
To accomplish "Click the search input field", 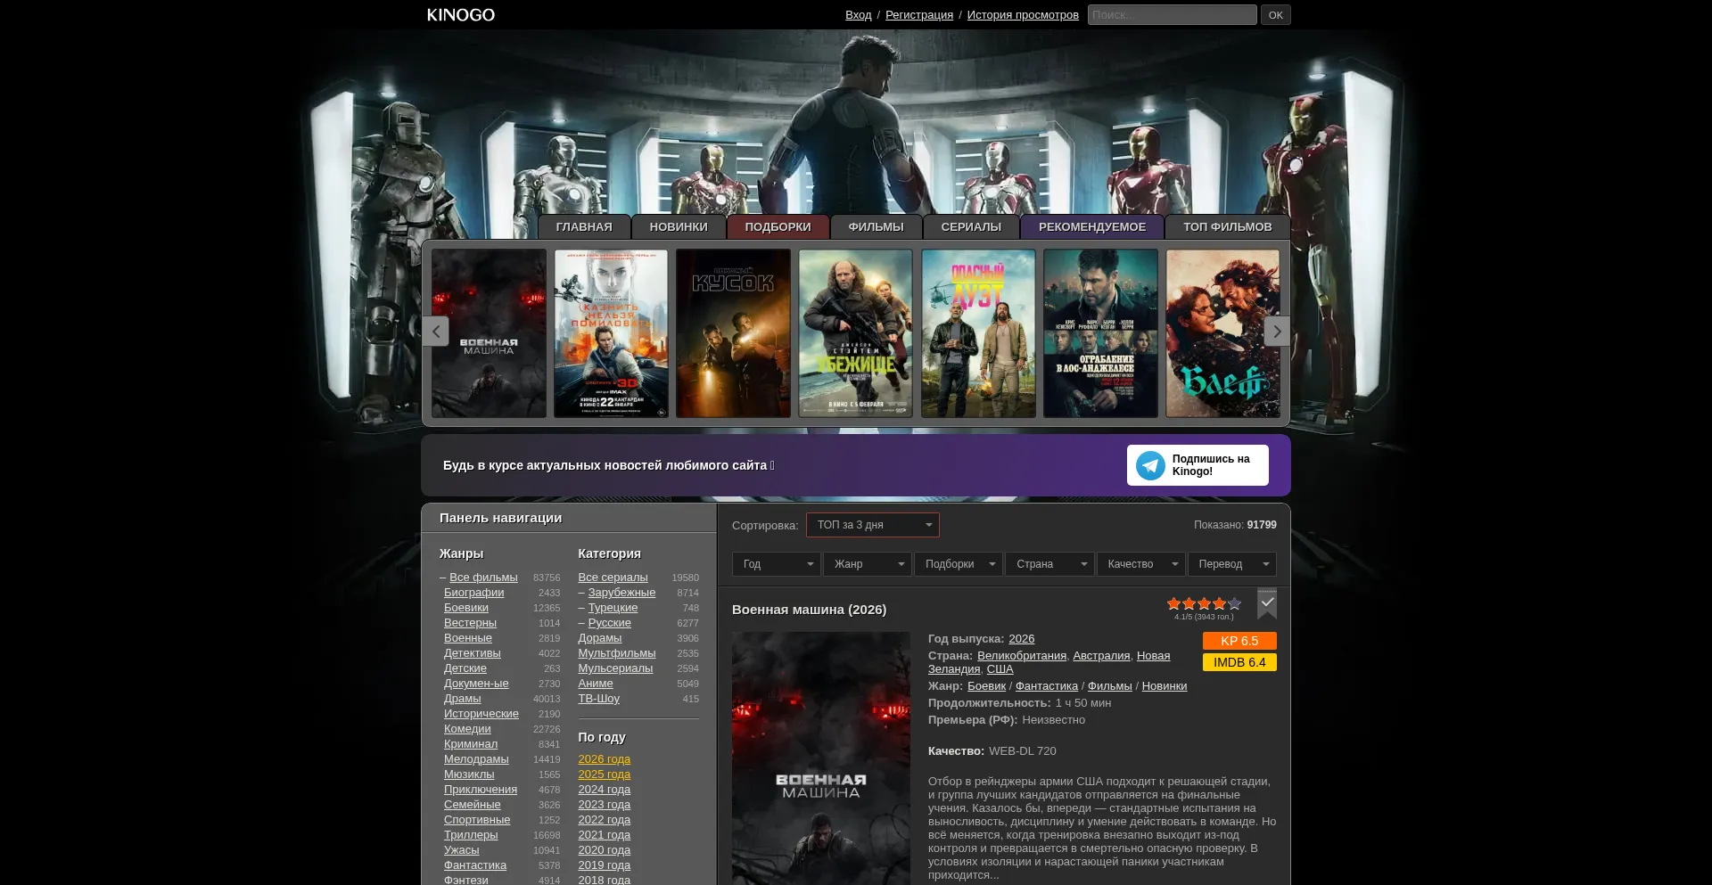I will click(x=1173, y=15).
